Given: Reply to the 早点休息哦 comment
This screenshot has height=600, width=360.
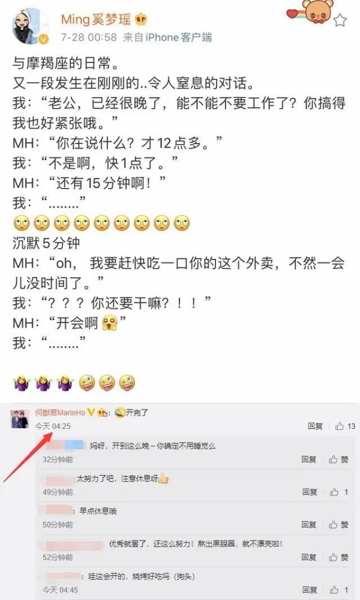Looking at the screenshot, I should pos(309,524).
